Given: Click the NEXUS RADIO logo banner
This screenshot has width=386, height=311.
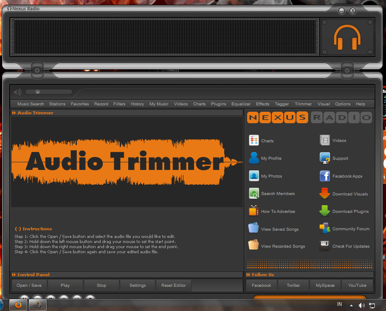Looking at the screenshot, I should (x=310, y=117).
